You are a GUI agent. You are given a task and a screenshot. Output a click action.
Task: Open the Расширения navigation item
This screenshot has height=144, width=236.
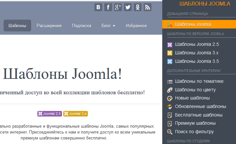tap(49, 26)
